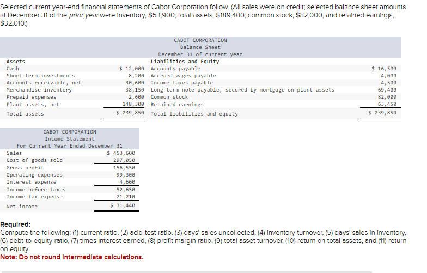Select the Operating expenses value 99,300

point(125,175)
